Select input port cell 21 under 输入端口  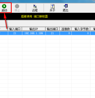[15, 33]
